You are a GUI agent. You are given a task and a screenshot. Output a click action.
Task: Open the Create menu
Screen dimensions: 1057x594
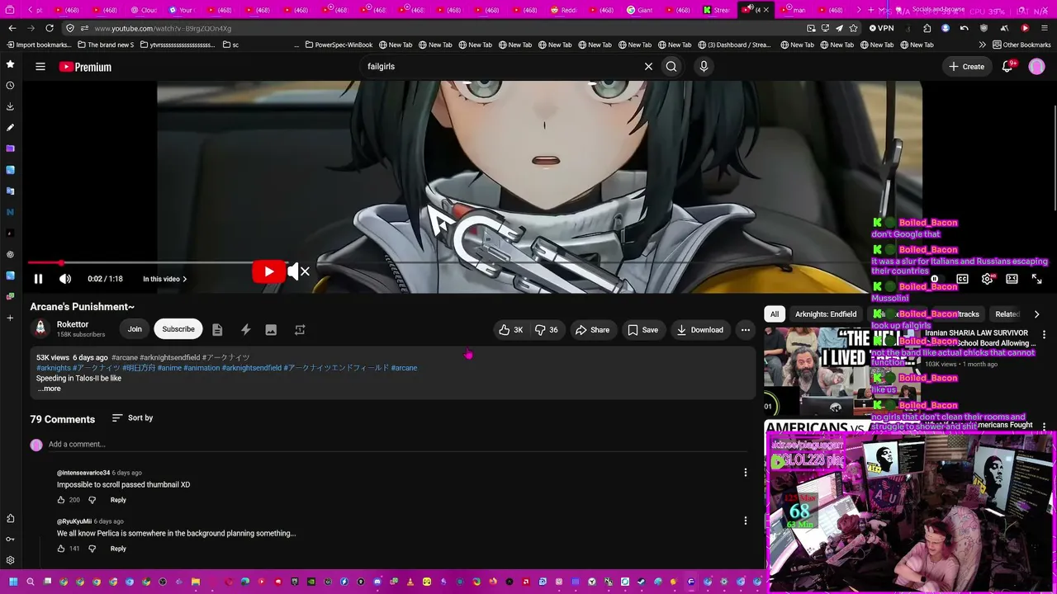pos(966,67)
